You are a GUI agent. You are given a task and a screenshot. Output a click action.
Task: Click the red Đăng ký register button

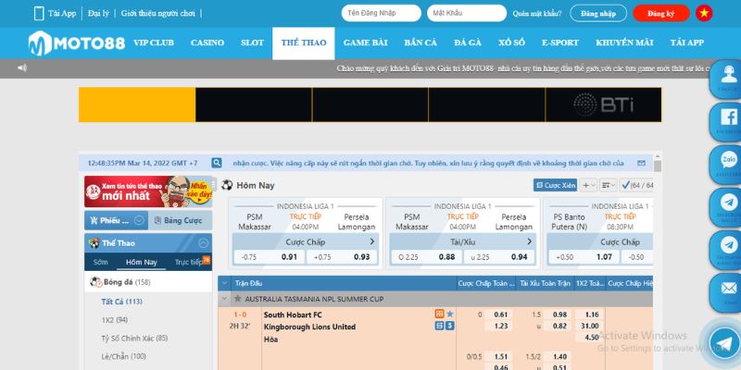661,13
